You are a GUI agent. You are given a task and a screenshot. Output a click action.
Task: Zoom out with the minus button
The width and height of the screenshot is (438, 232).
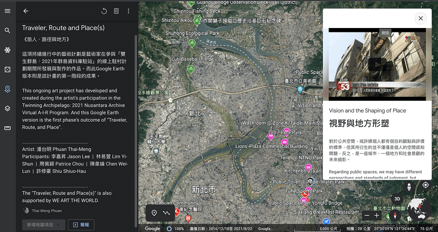point(367,215)
